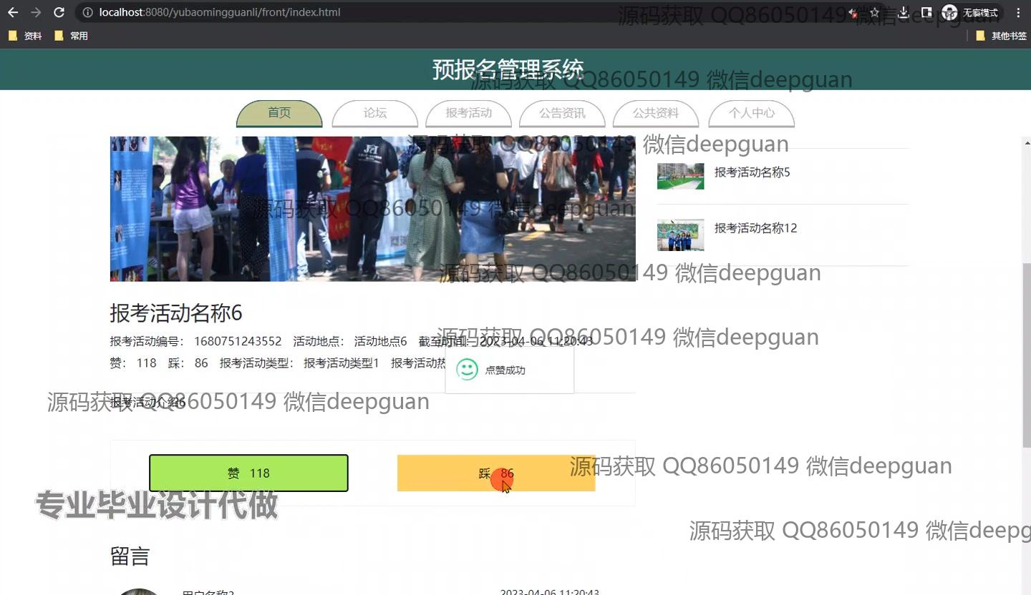Click the browser back arrow

coord(12,12)
